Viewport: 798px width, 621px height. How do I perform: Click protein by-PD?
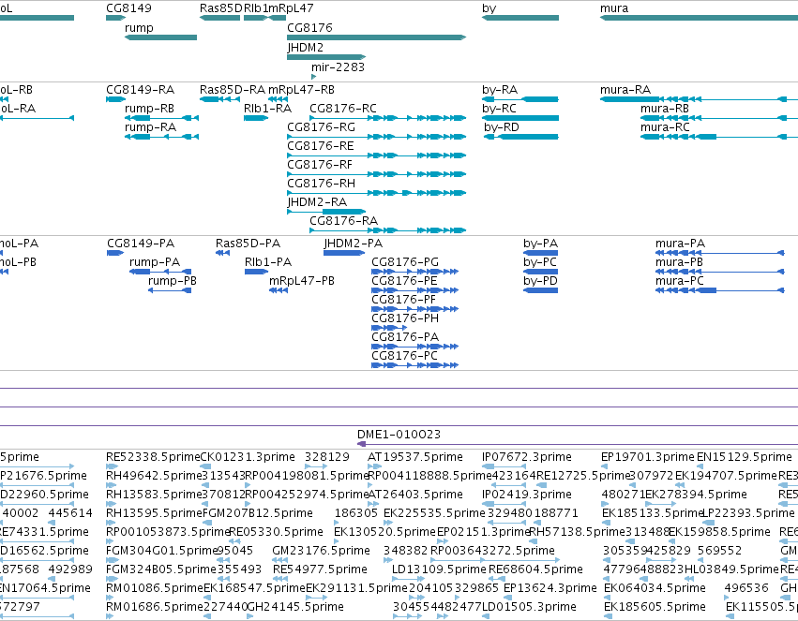[540, 282]
